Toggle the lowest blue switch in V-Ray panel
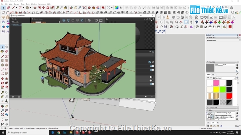This screenshot has height=135, width=241. 152,84
